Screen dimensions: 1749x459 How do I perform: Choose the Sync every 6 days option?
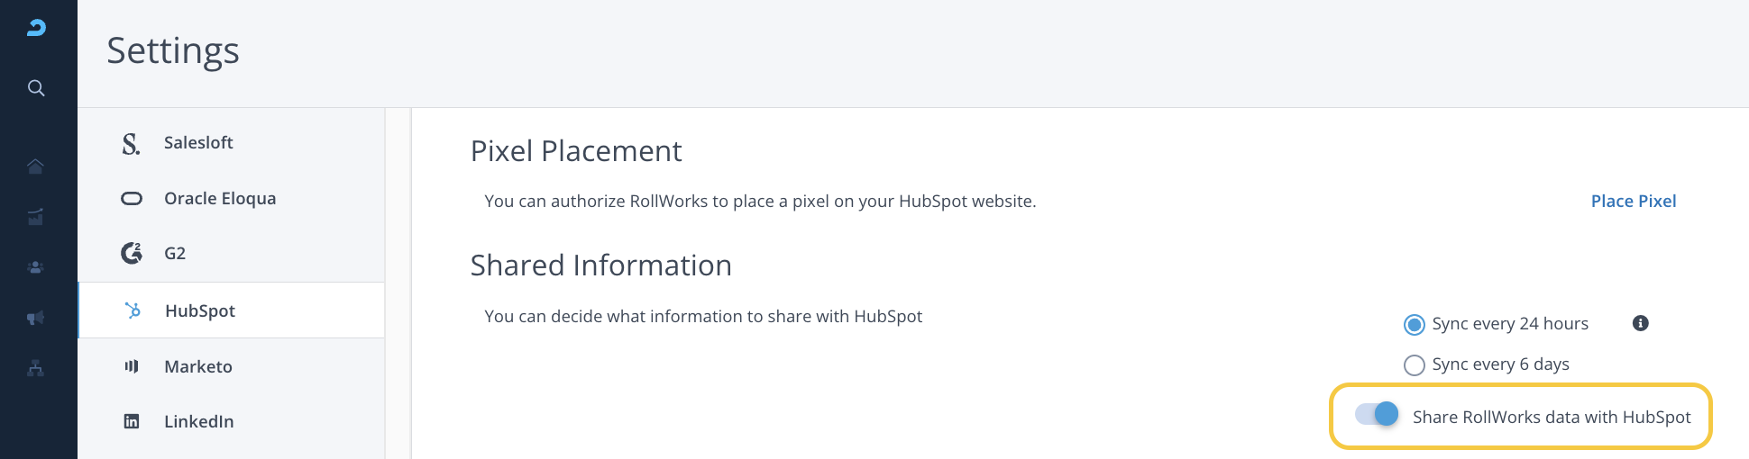pos(1415,364)
